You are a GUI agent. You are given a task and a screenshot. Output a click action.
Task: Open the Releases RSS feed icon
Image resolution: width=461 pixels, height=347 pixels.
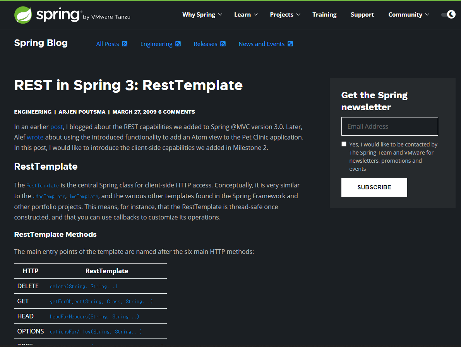223,44
